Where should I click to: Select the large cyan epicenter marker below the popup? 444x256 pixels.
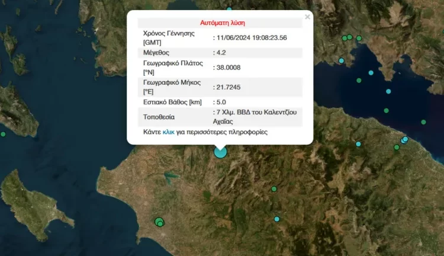pos(220,152)
